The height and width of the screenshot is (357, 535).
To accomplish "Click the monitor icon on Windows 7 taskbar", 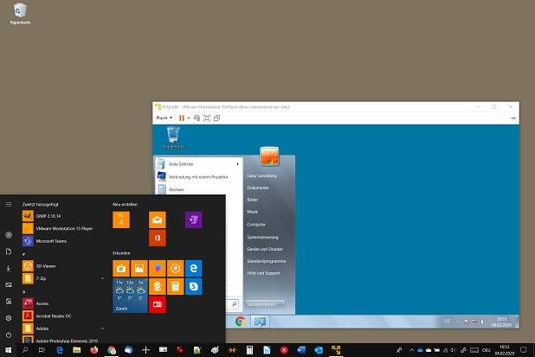I will (x=260, y=322).
